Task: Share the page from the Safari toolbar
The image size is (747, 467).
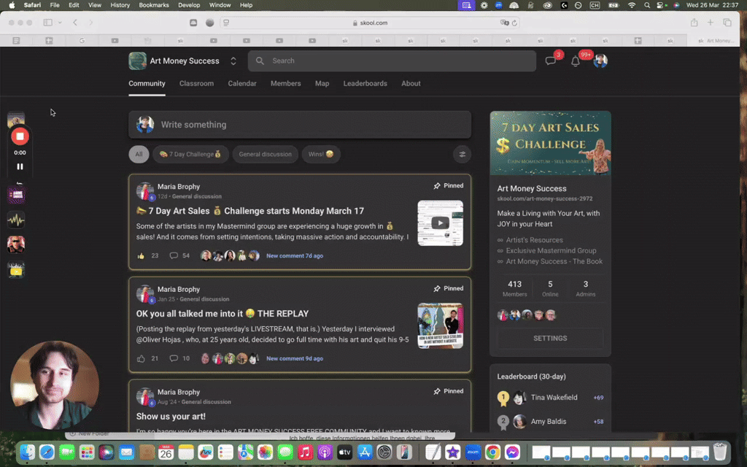Action: click(x=694, y=23)
